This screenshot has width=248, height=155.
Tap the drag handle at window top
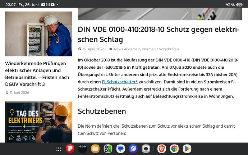point(124,11)
